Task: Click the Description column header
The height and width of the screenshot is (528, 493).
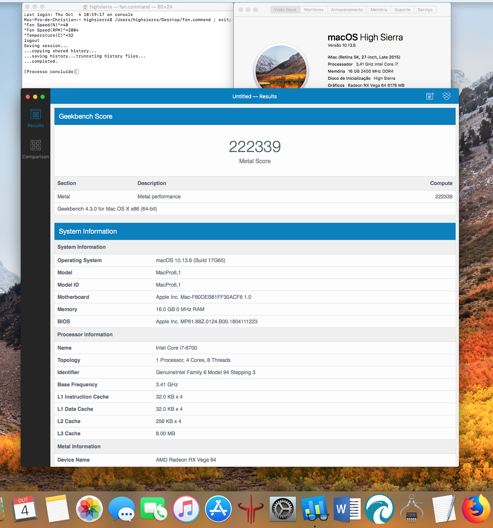Action: tap(152, 183)
